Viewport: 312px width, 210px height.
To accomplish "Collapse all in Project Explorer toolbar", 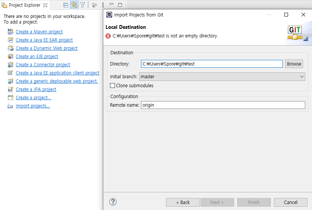I will (x=66, y=5).
